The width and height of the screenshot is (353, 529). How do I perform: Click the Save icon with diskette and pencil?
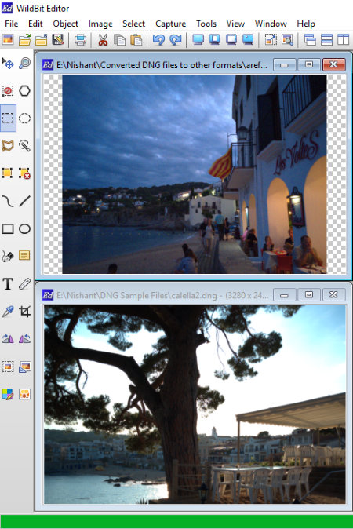point(58,39)
